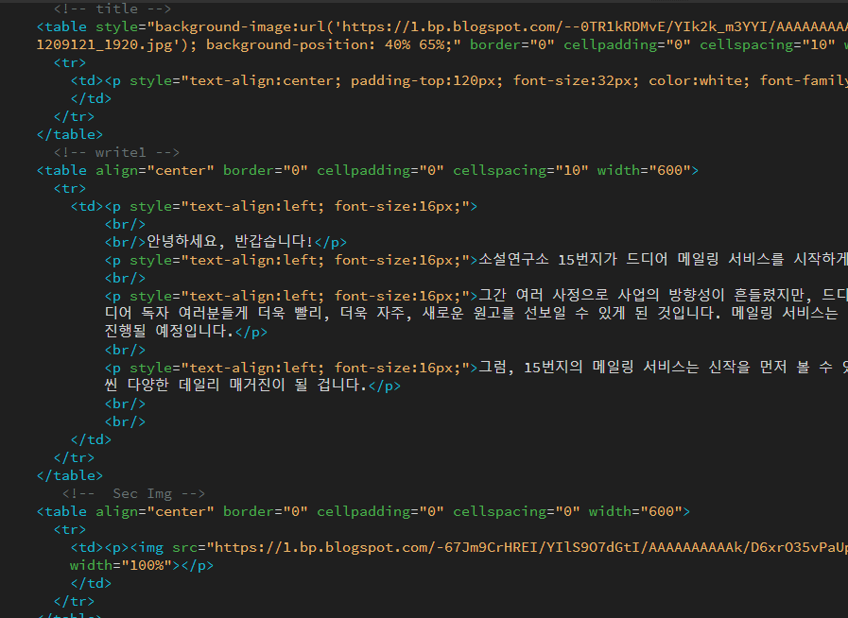Click the "<img" tag name

[147, 547]
